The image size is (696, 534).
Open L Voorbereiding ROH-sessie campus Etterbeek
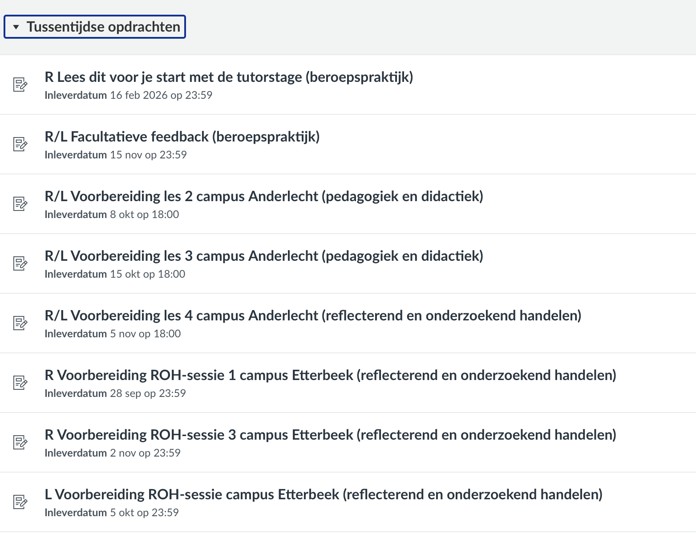pos(324,494)
